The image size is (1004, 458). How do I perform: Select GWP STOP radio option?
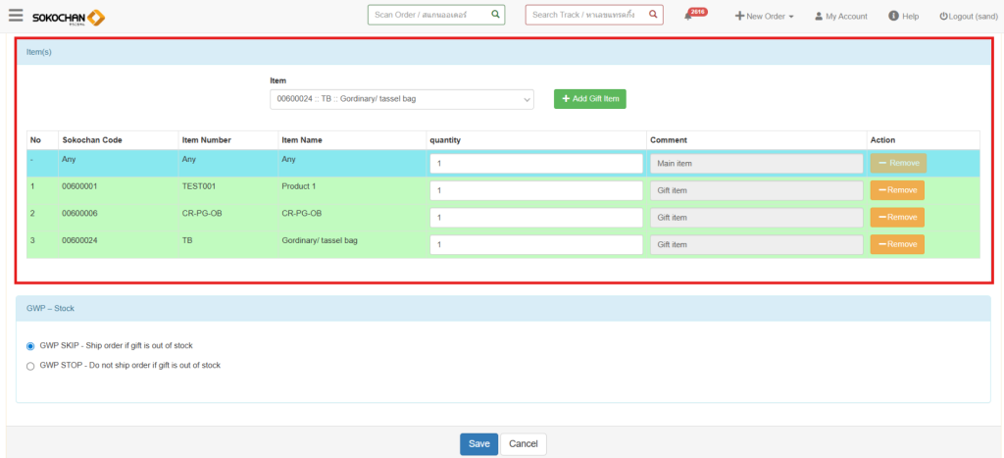[x=30, y=366]
